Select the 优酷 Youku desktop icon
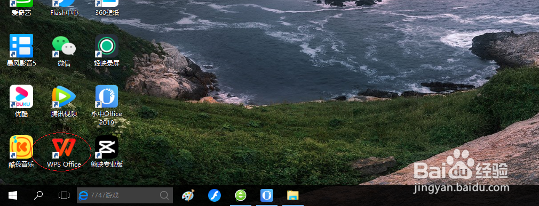Screen dimensions: 539x206 21,101
